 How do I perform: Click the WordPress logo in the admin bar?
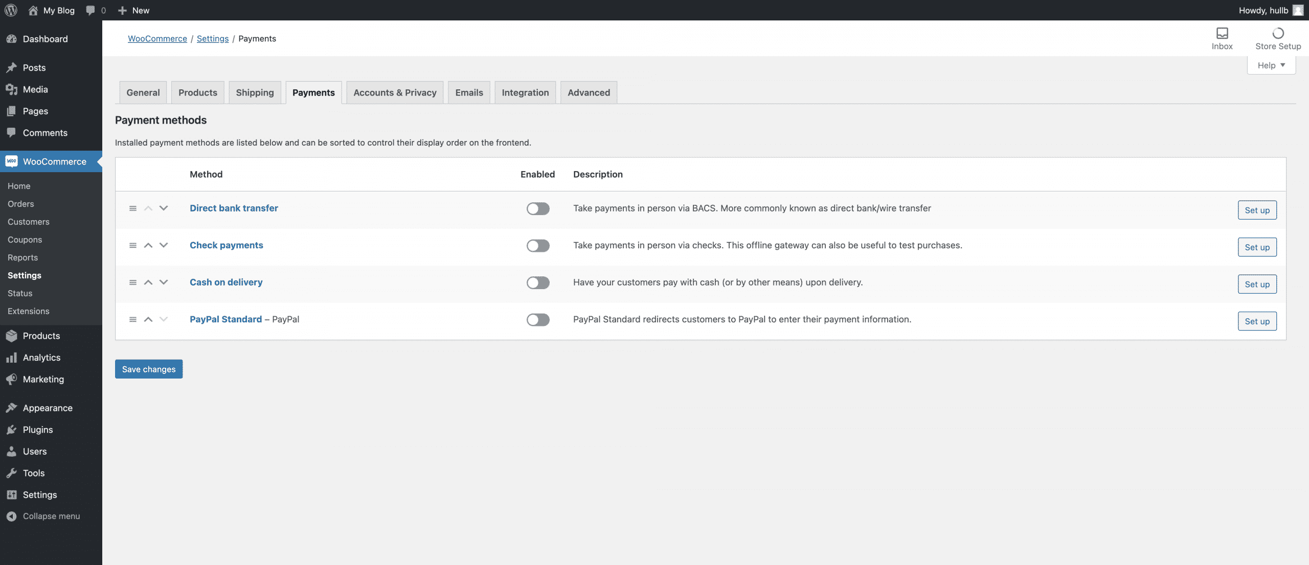(x=11, y=10)
